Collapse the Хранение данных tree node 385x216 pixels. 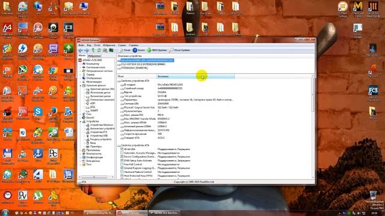[80, 85]
